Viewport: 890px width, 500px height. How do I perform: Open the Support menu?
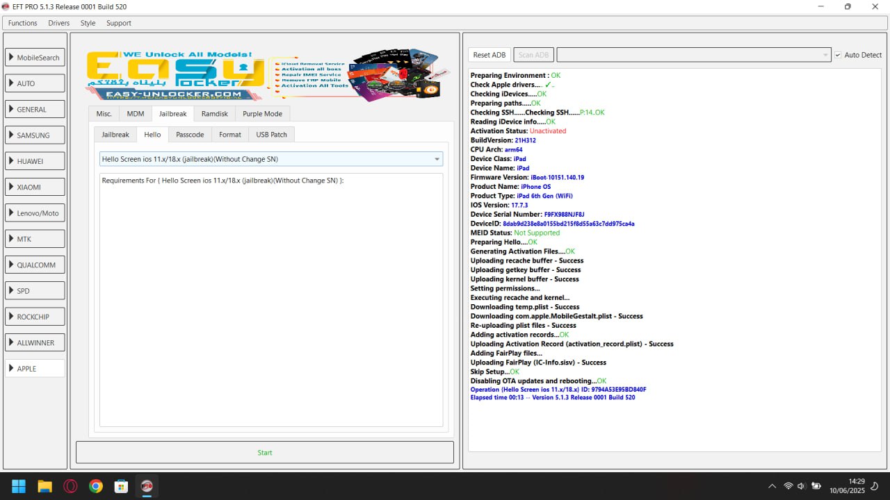click(x=119, y=23)
